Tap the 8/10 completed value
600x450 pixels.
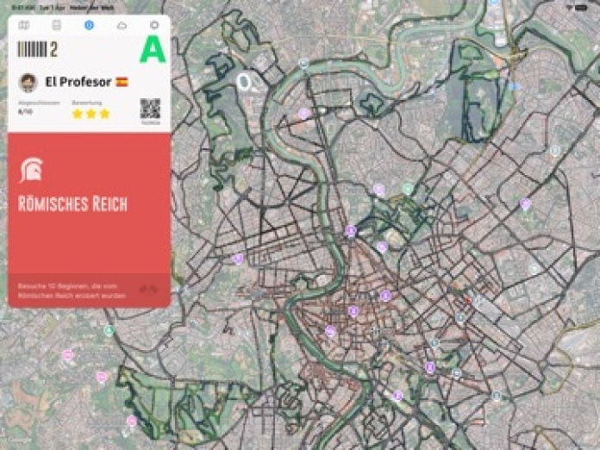25,112
